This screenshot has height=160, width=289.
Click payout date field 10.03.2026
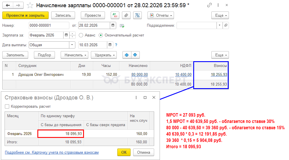(x=93, y=45)
